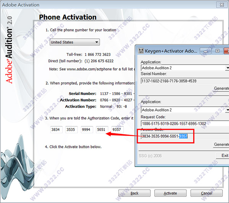Click the Back button

[134, 193]
